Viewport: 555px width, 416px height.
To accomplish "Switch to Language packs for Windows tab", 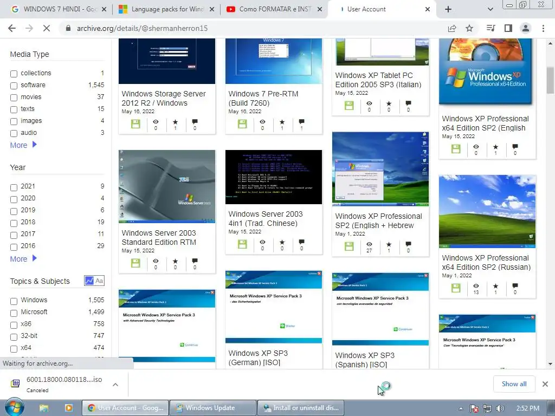I will pyautogui.click(x=167, y=9).
